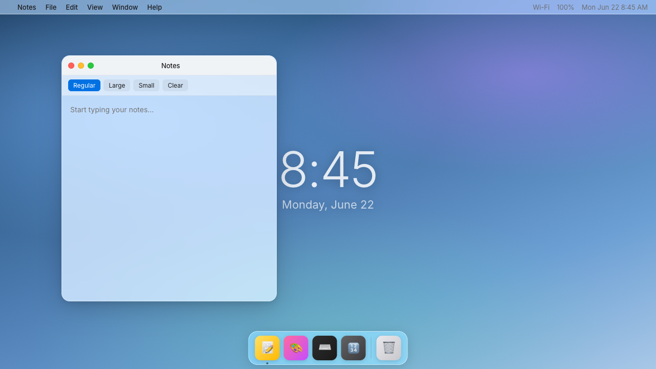The height and width of the screenshot is (369, 656).
Task: Maximize the Notes window with green button
Action: (x=91, y=66)
